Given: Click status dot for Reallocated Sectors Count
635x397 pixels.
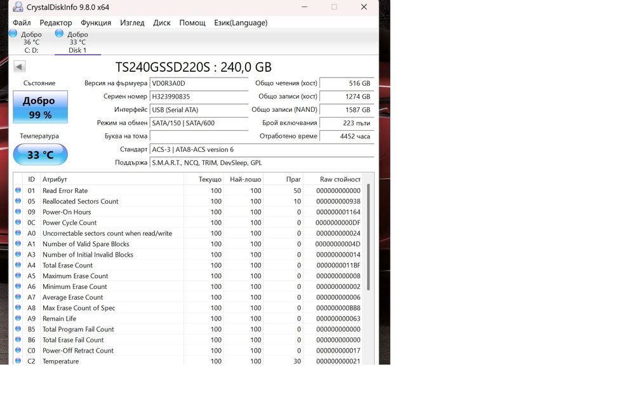Looking at the screenshot, I should coord(18,201).
